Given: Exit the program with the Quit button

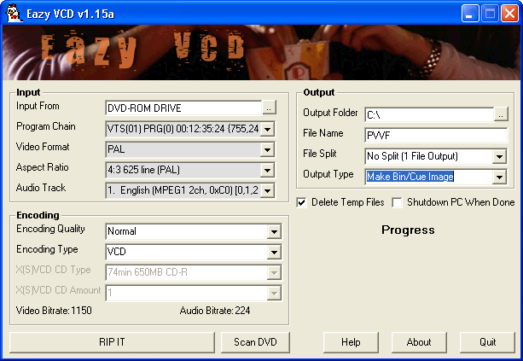Looking at the screenshot, I should click(x=488, y=342).
